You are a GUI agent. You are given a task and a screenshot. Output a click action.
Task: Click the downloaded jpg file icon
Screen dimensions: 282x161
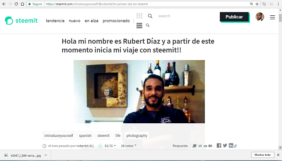[6, 155]
